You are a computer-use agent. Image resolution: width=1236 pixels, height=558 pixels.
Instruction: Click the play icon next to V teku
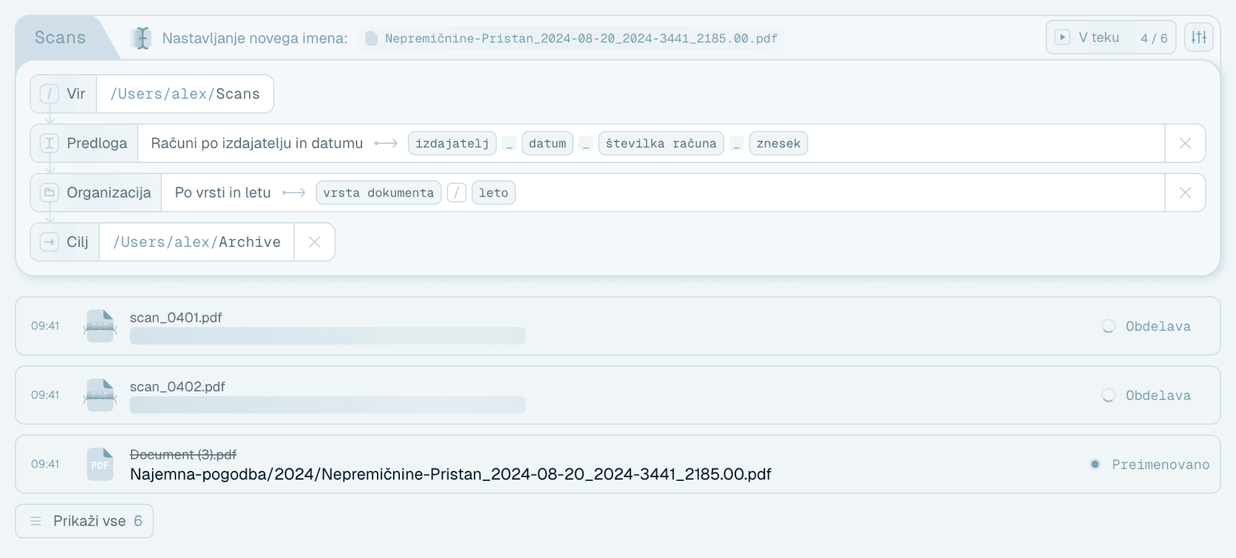point(1062,37)
